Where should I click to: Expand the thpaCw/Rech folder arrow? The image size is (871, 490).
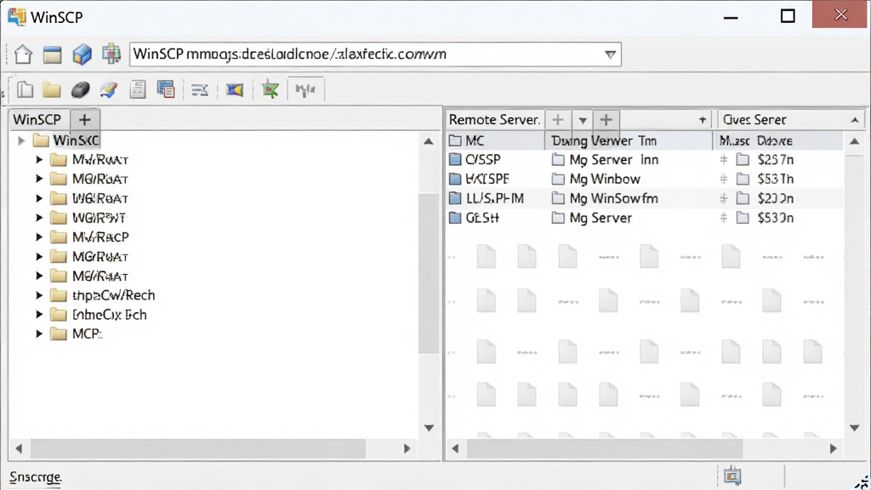point(39,295)
